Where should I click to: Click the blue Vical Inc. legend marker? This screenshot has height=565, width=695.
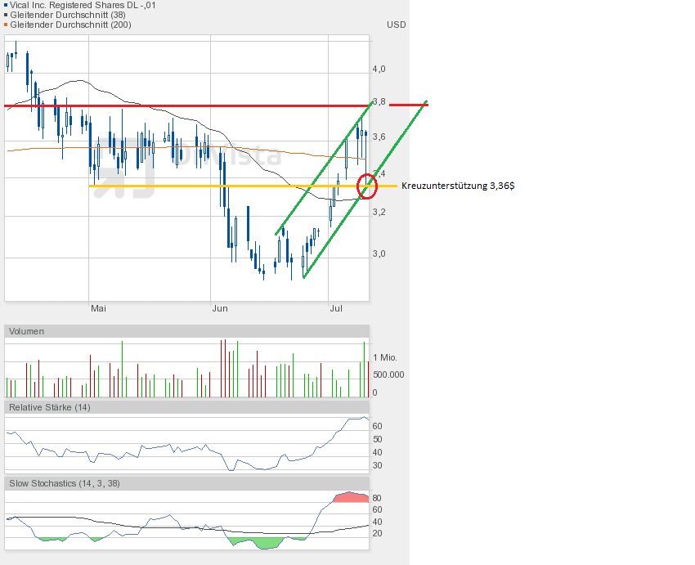[6, 5]
